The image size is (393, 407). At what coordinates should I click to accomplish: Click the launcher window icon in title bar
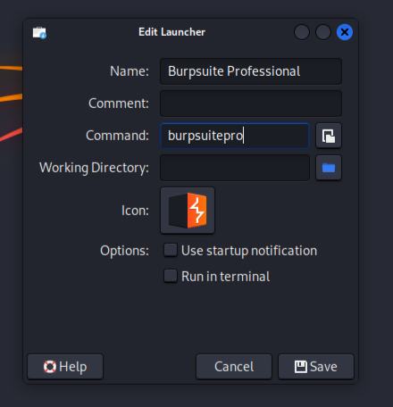pyautogui.click(x=39, y=32)
